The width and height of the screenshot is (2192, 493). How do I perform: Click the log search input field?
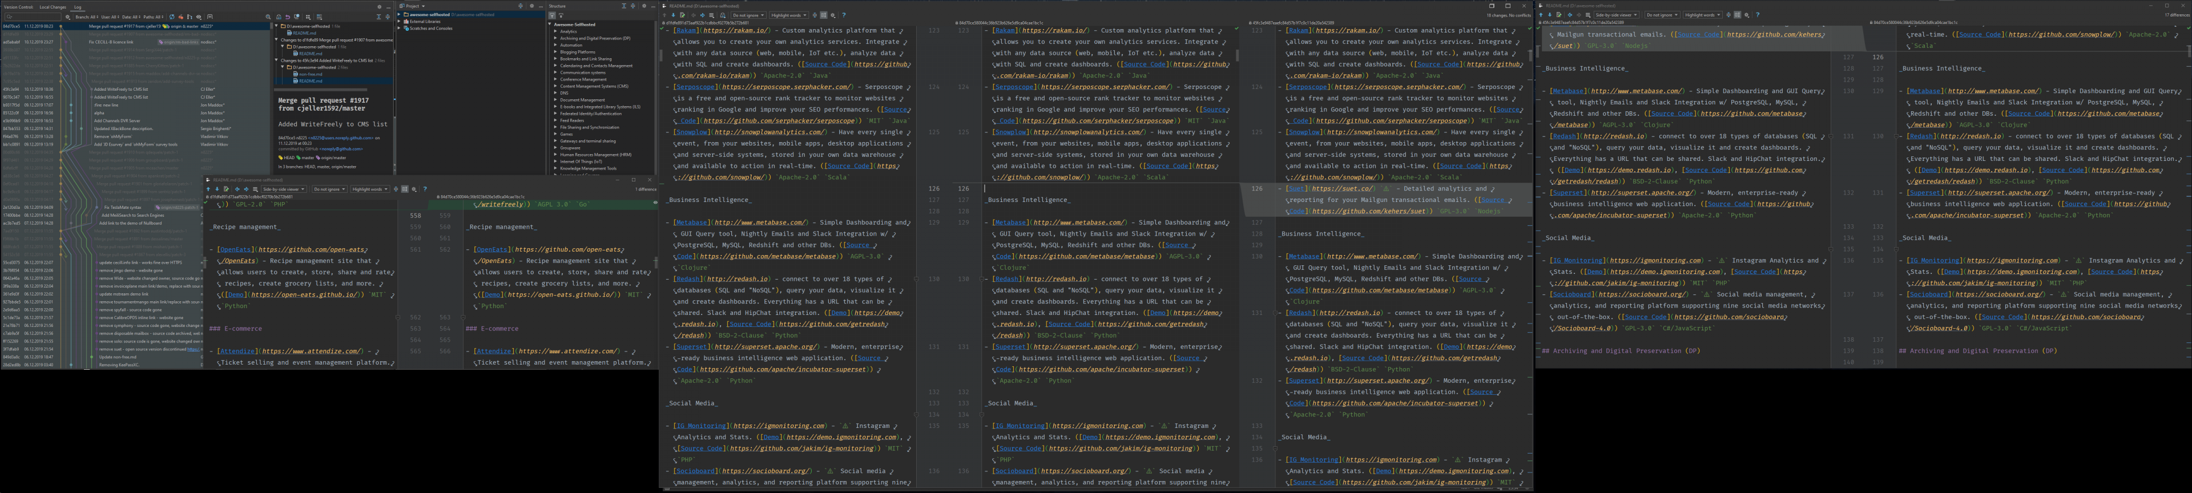coord(34,17)
